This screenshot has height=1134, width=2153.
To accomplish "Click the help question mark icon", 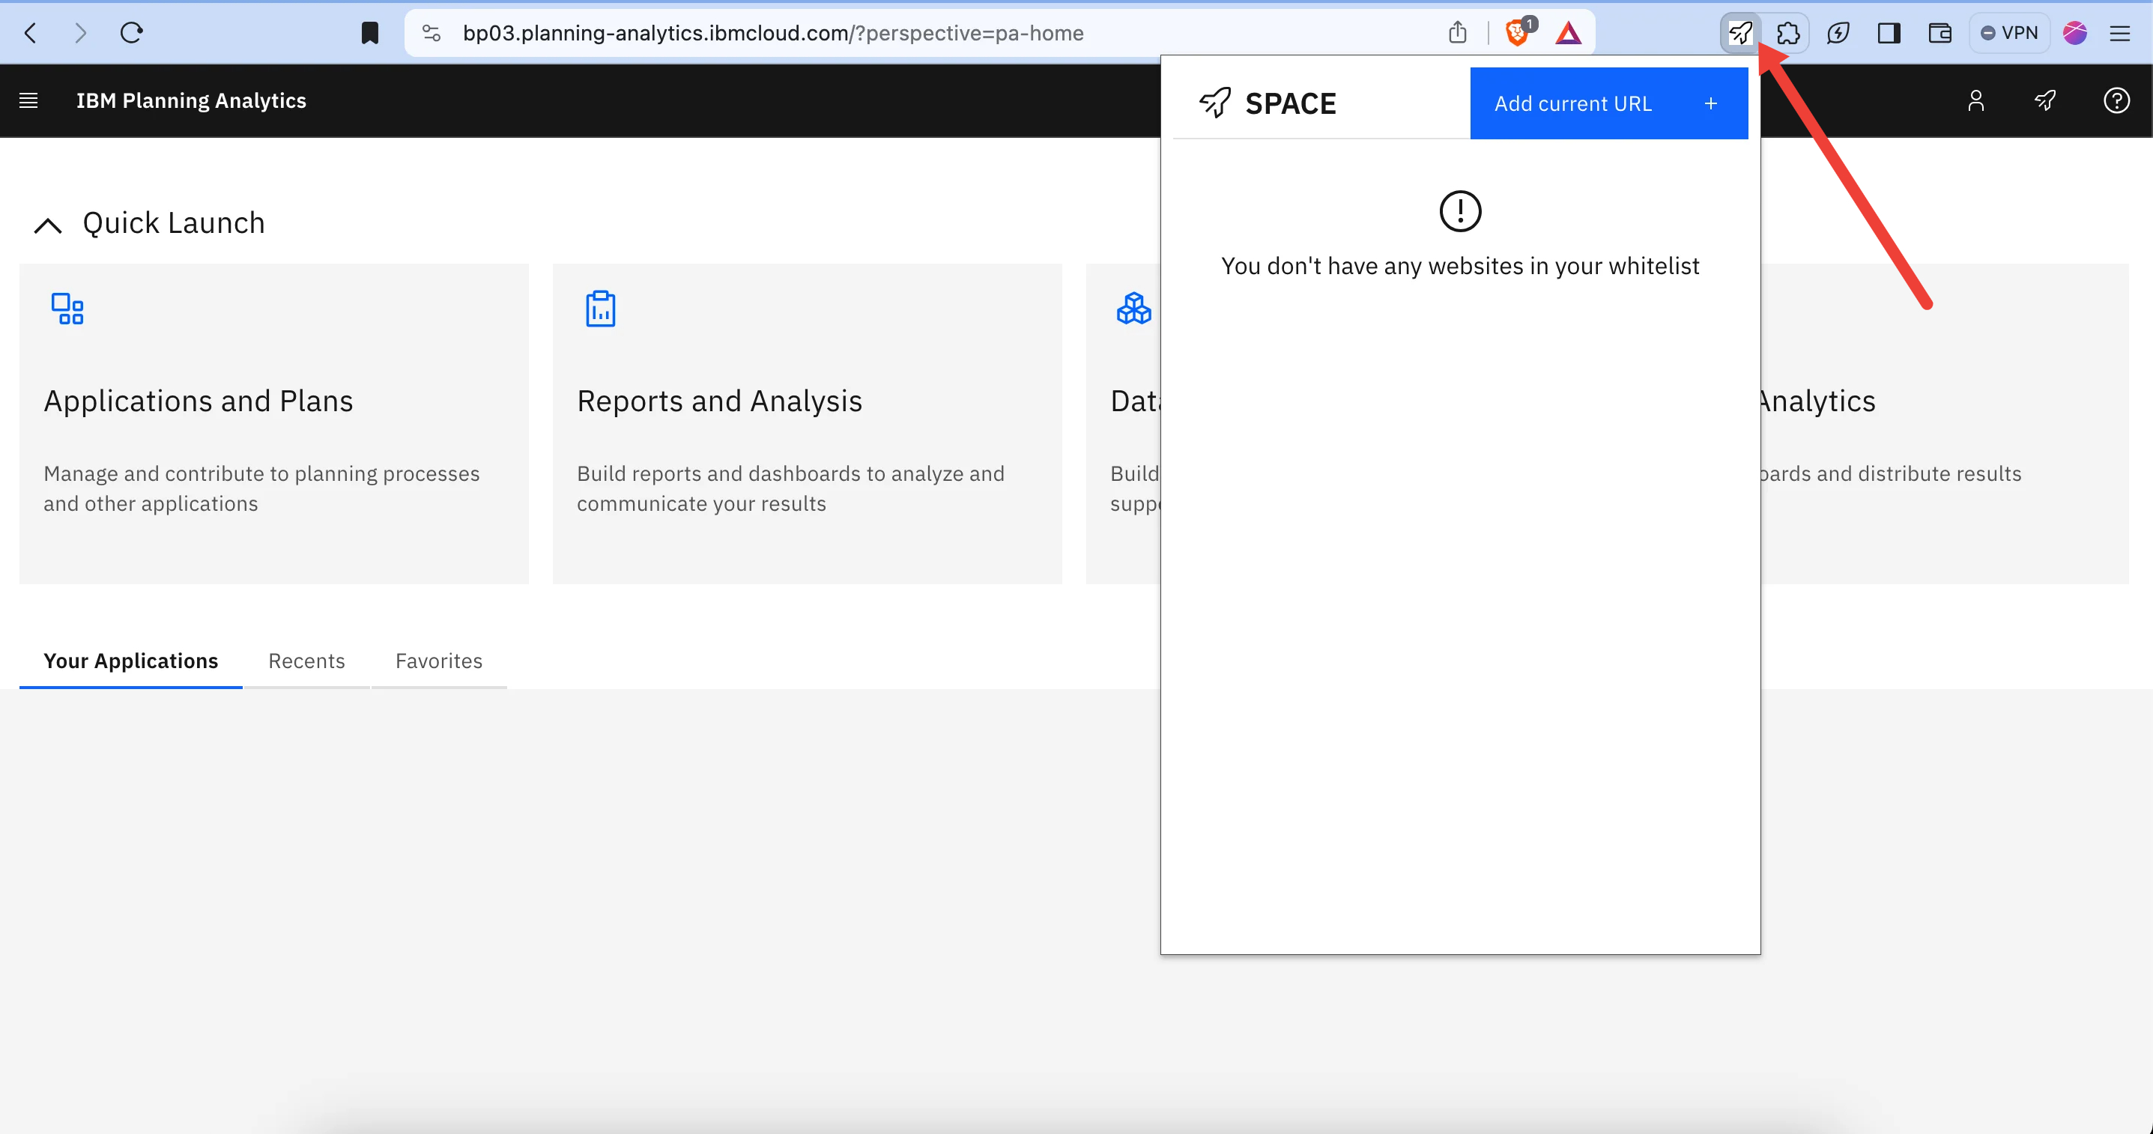I will coord(2120,101).
